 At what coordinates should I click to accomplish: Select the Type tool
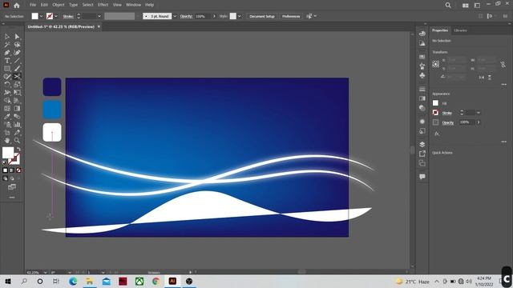coord(7,61)
